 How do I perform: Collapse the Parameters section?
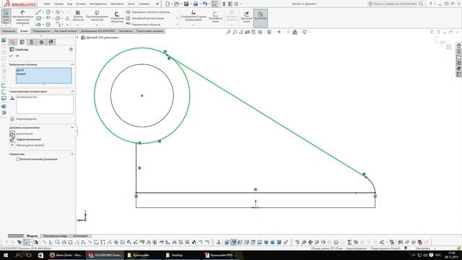point(72,154)
